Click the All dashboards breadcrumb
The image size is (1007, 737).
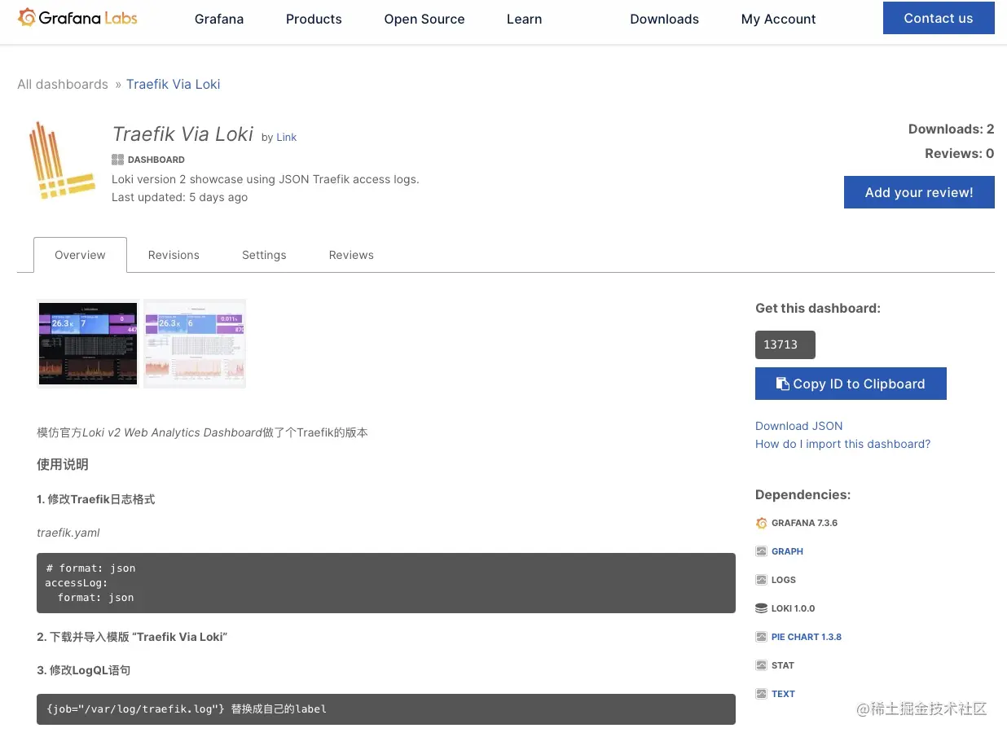[x=63, y=84]
